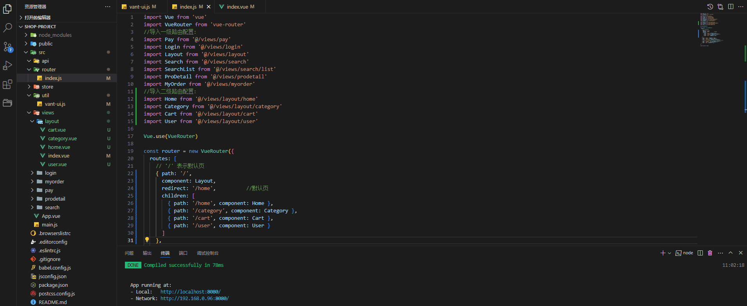This screenshot has height=306, width=747.
Task: Switch to the vant-ui.js tab
Action: [142, 7]
